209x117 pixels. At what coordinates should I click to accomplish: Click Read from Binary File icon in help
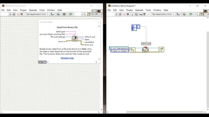tap(75, 39)
